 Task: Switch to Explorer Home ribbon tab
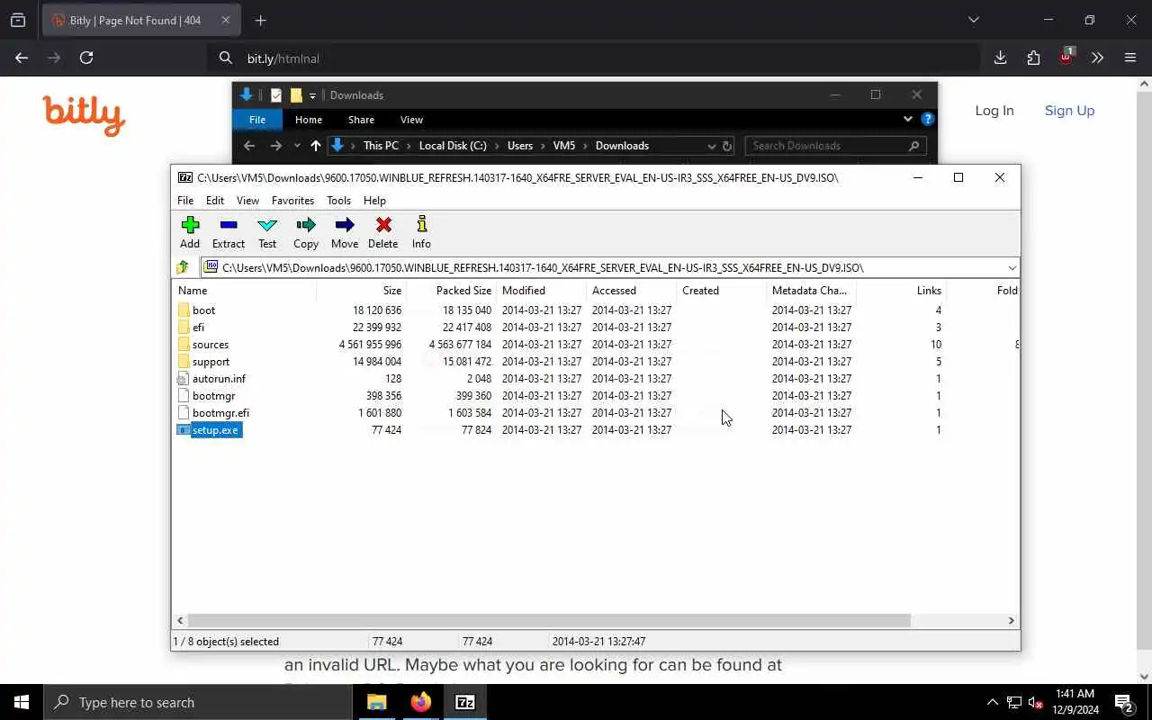pos(309,120)
